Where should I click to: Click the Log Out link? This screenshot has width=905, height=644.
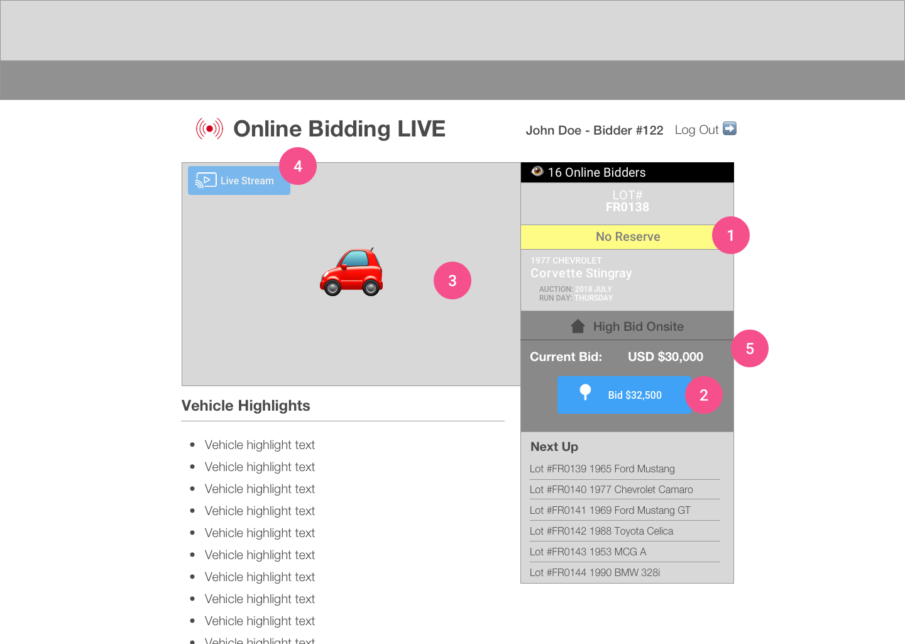coord(696,130)
